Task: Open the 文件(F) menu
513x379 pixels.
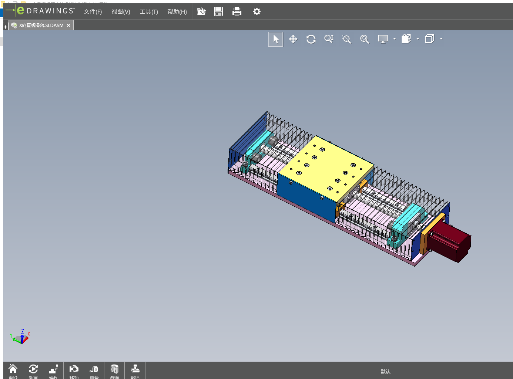Action: 93,12
